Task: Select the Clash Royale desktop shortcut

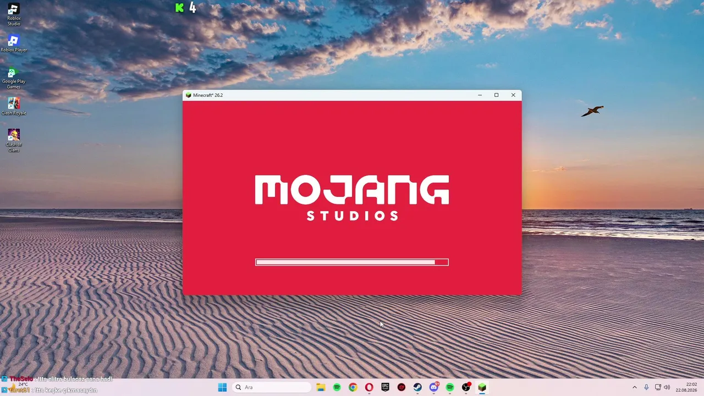Action: point(14,106)
